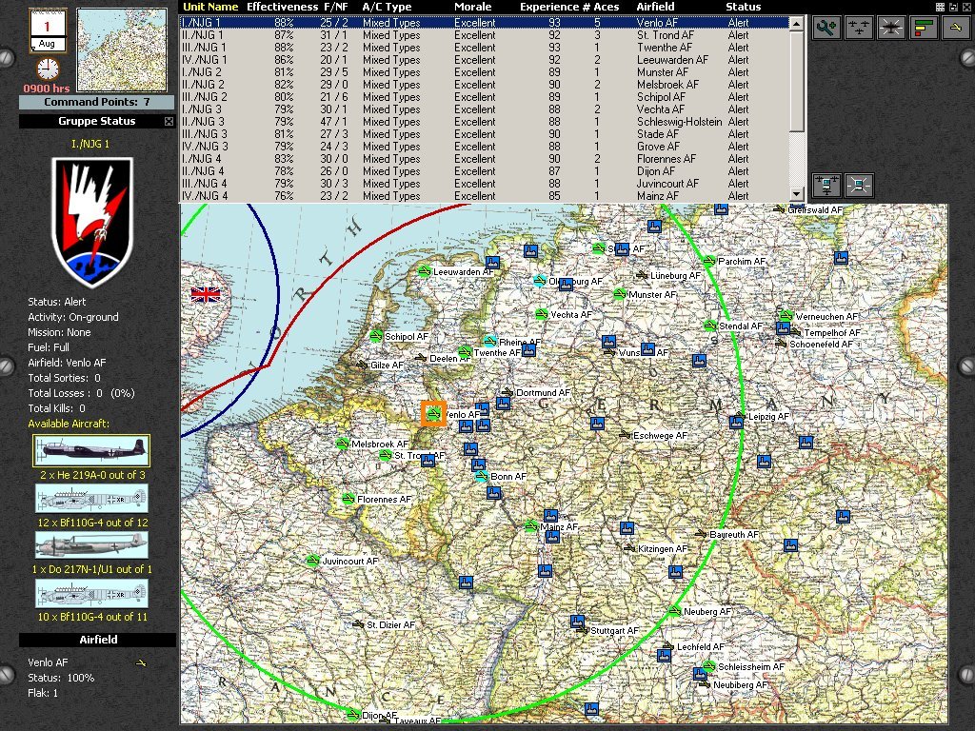Click the three-aircraft formation icon button
The width and height of the screenshot is (975, 731).
point(860,28)
